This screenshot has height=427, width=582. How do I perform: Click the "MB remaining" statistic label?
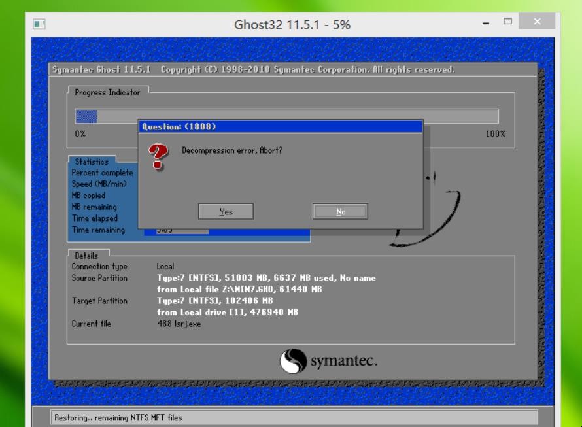tap(94, 207)
